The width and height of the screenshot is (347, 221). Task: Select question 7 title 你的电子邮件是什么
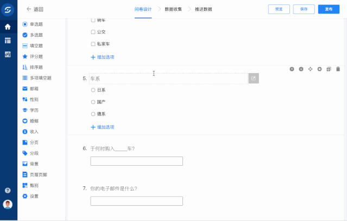(113, 188)
